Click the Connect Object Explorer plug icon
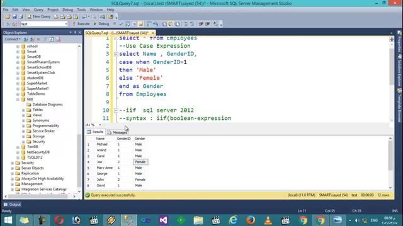The image size is (403, 226). pos(26,39)
